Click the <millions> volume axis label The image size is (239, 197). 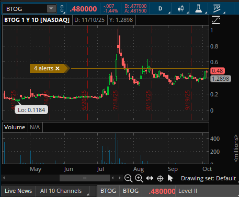click(x=236, y=149)
